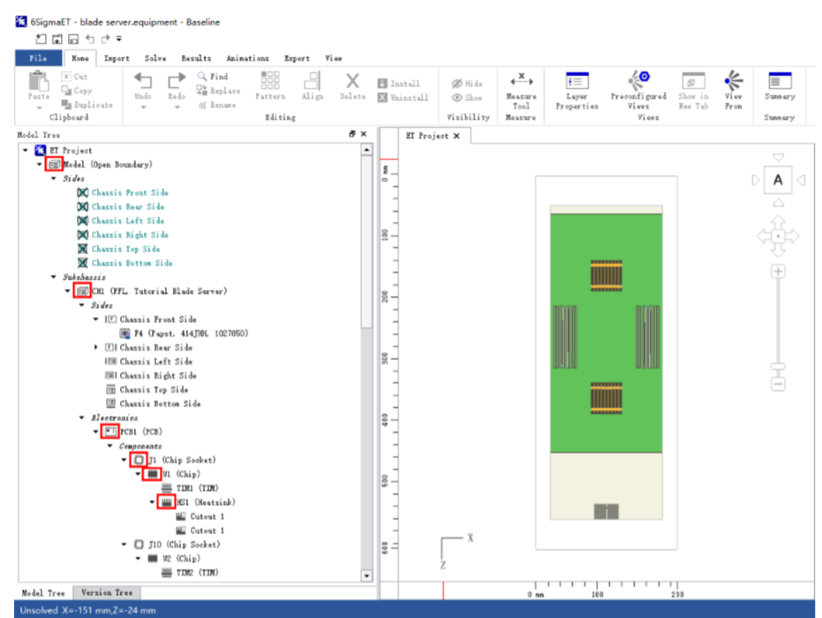Click the Find button
Image resolution: width=822 pixels, height=618 pixels.
(x=212, y=77)
